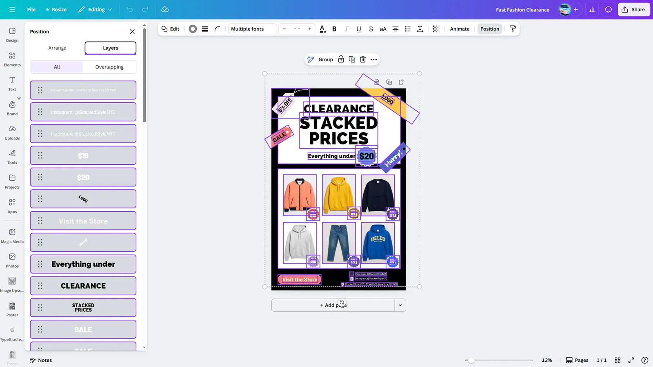The width and height of the screenshot is (653, 367).
Task: Expand the Add page dropdown arrow
Action: 400,305
